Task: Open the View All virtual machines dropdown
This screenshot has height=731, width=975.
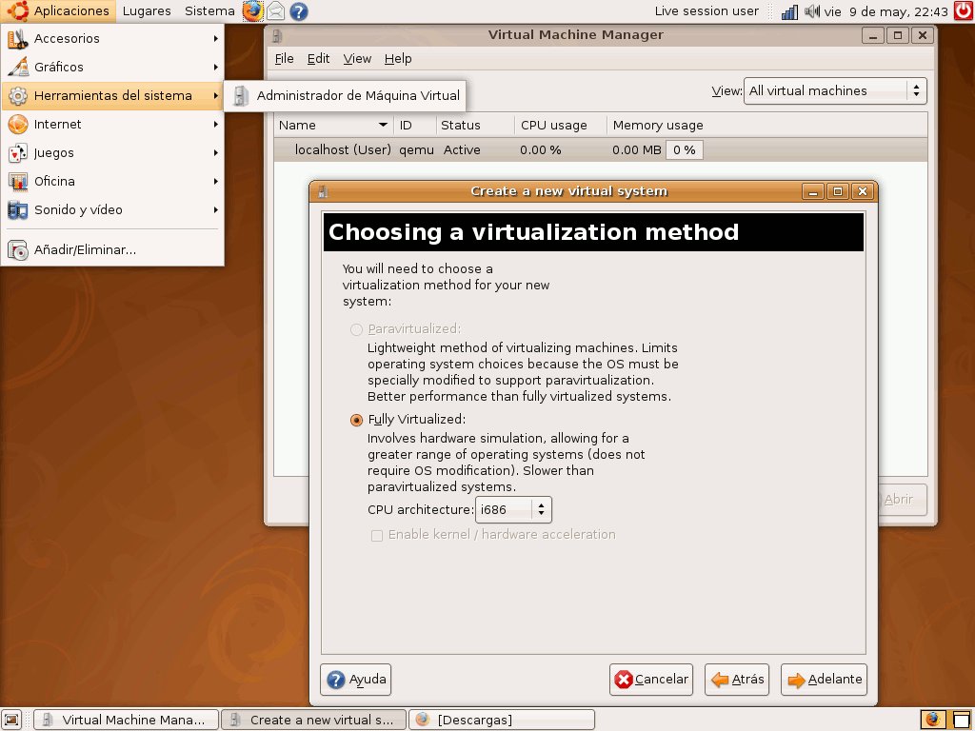Action: (x=835, y=90)
